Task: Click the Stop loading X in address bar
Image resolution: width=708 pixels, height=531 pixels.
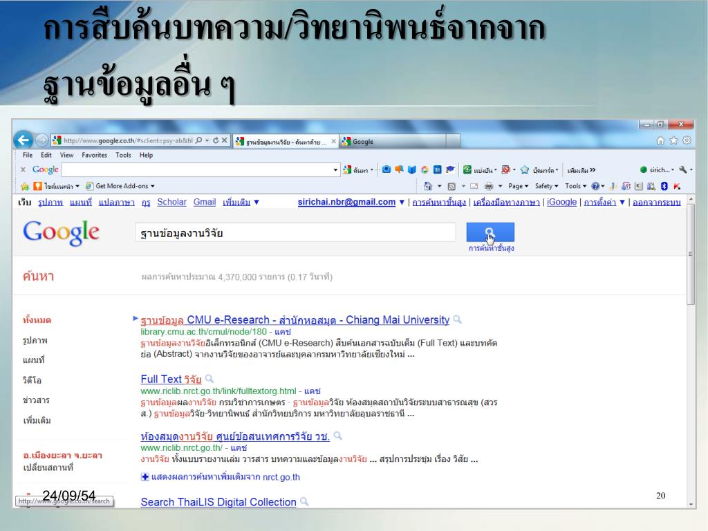Action: [224, 140]
